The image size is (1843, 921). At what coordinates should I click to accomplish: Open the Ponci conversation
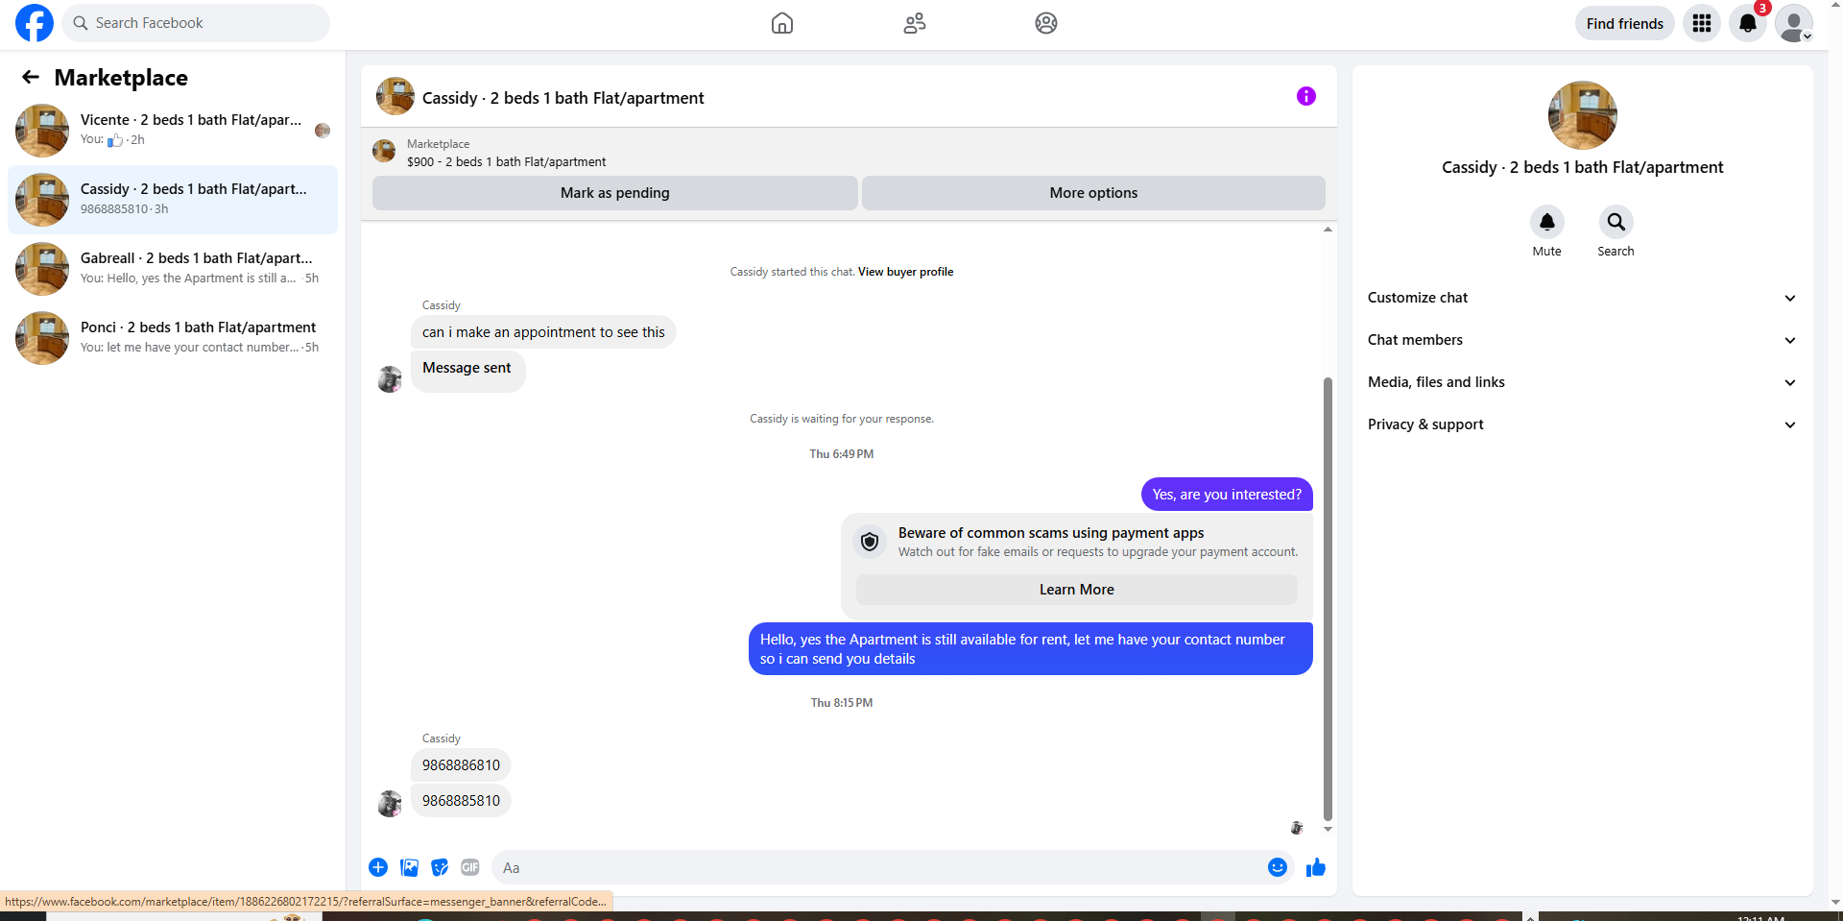173,338
